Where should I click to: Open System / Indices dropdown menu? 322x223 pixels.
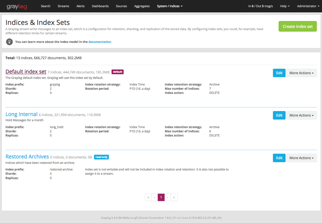170,6
